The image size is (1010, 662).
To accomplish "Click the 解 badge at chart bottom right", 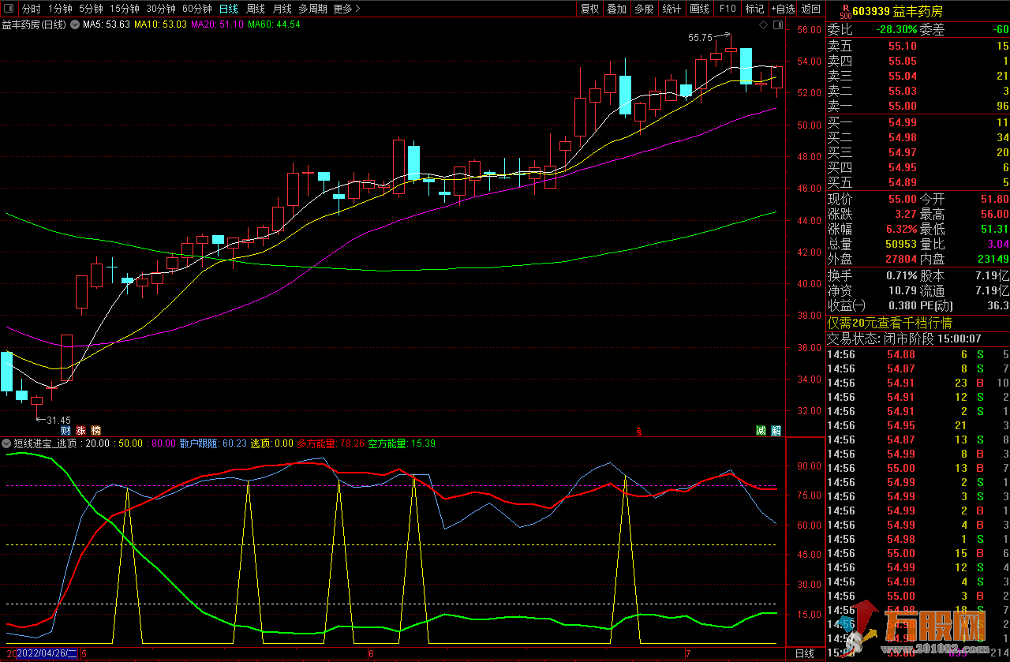I will (776, 430).
